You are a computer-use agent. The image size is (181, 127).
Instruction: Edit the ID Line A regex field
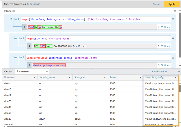coord(95,19)
